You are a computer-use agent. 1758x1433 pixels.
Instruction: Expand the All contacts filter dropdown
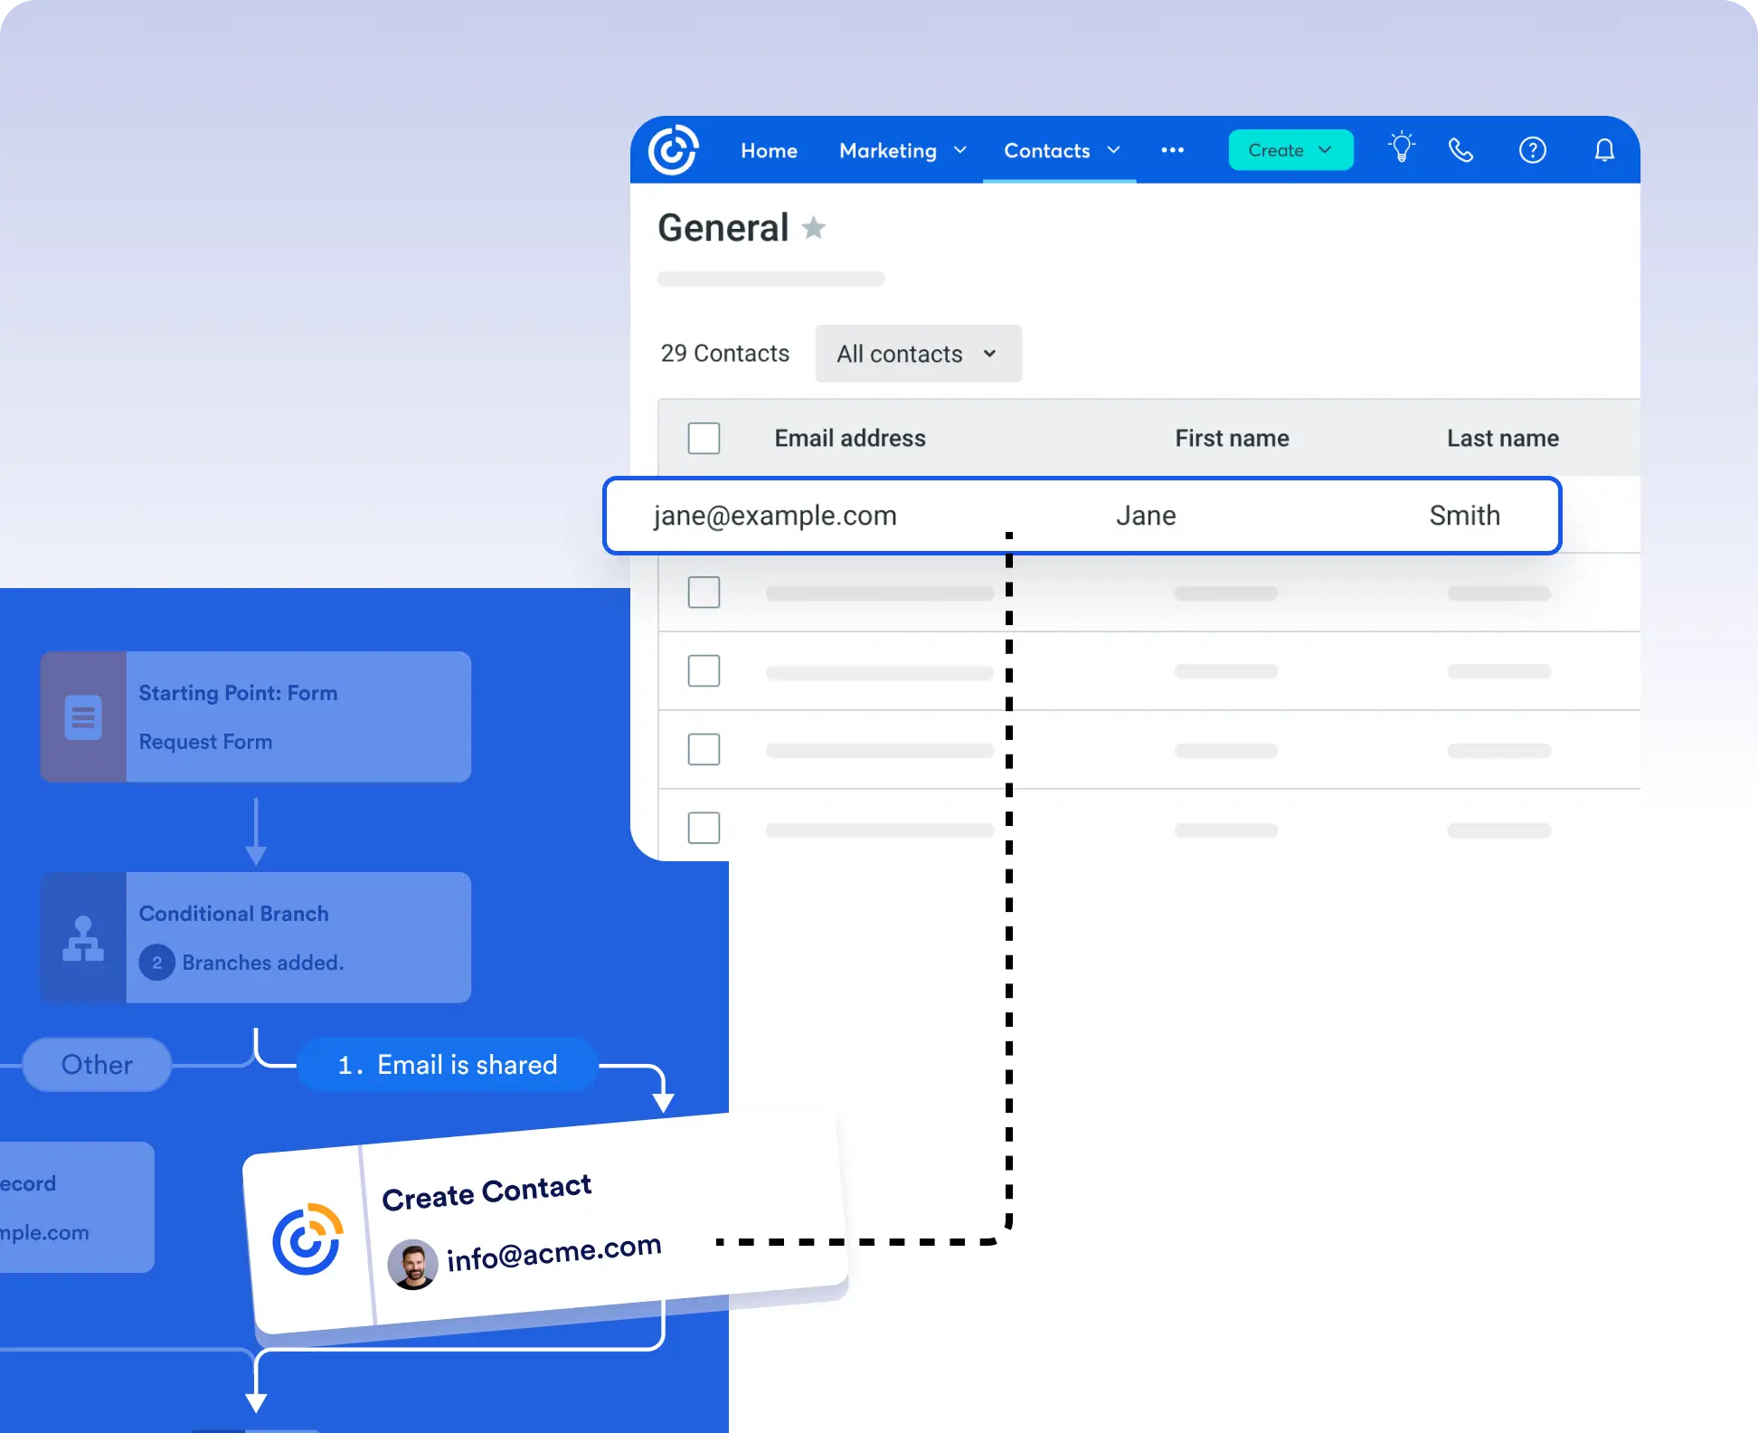918,354
